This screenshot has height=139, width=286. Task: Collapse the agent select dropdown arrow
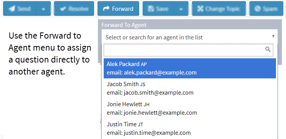tap(273, 36)
